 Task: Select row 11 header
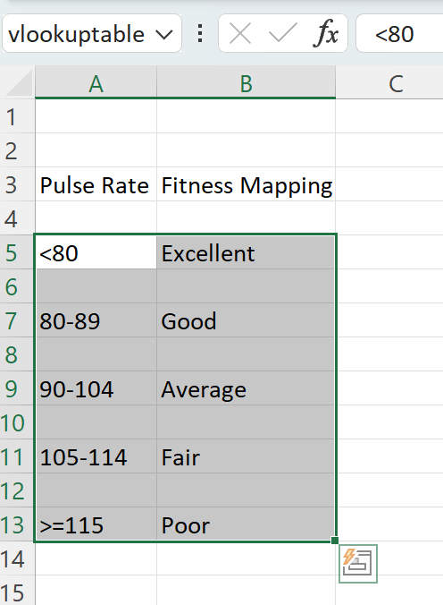click(x=17, y=456)
